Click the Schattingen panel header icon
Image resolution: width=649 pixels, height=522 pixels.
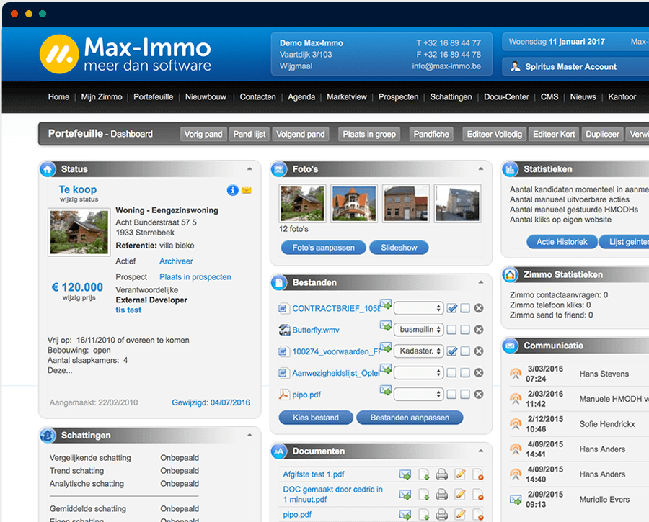point(48,435)
